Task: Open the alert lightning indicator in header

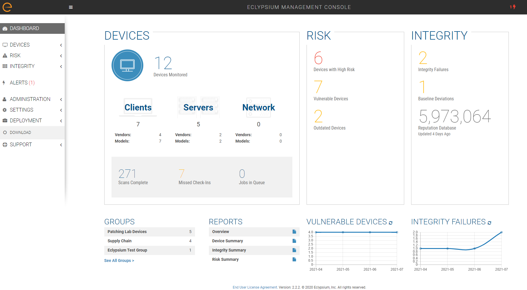Action: (x=513, y=7)
